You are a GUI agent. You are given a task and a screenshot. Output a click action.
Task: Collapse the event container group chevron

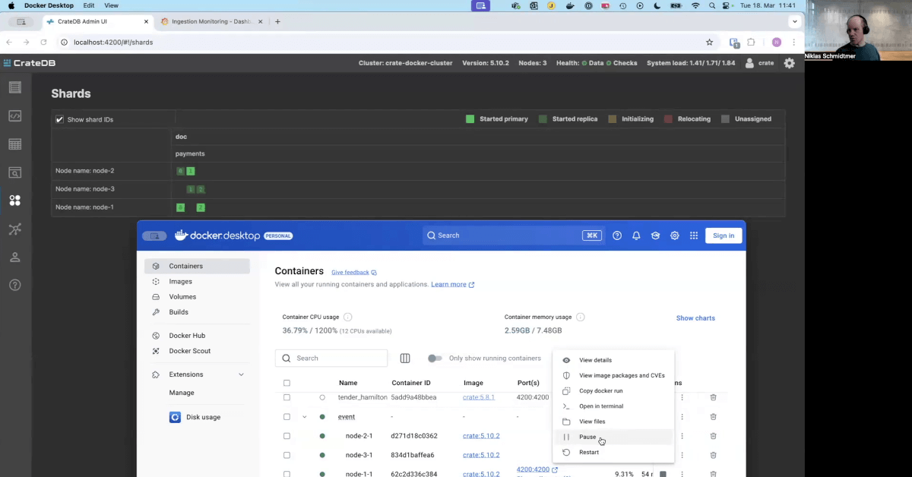click(x=304, y=417)
